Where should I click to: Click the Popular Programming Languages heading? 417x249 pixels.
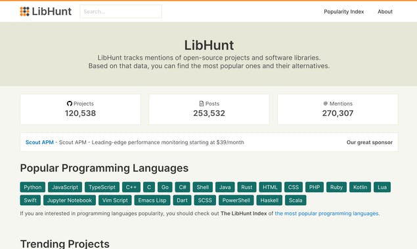(104, 168)
